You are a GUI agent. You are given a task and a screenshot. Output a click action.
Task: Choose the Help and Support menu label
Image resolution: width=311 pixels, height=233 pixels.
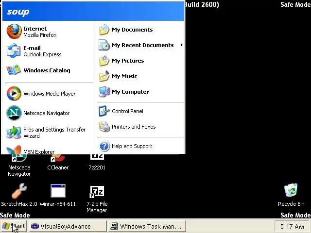132,146
